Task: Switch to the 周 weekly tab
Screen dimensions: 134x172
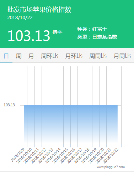Action: tap(18, 56)
